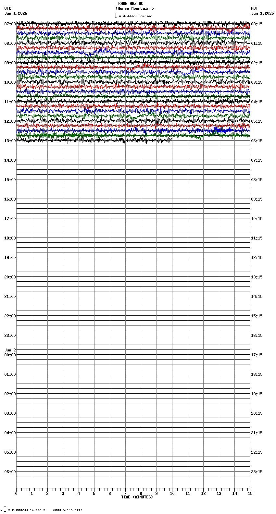The height and width of the screenshot is (514, 276).
Task: Click the 07:15 PDT time label
Action: point(257,160)
